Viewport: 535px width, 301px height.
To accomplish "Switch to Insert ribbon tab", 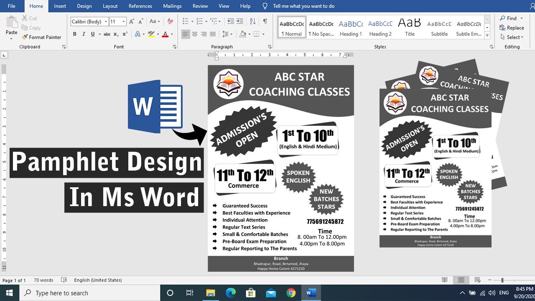I will [60, 6].
